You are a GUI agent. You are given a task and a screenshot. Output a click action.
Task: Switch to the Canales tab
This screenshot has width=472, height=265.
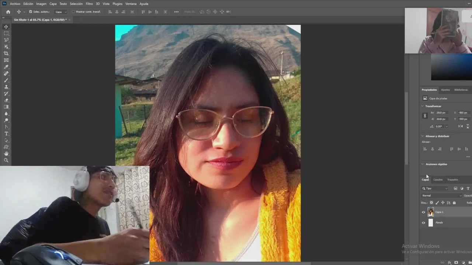[x=438, y=180]
